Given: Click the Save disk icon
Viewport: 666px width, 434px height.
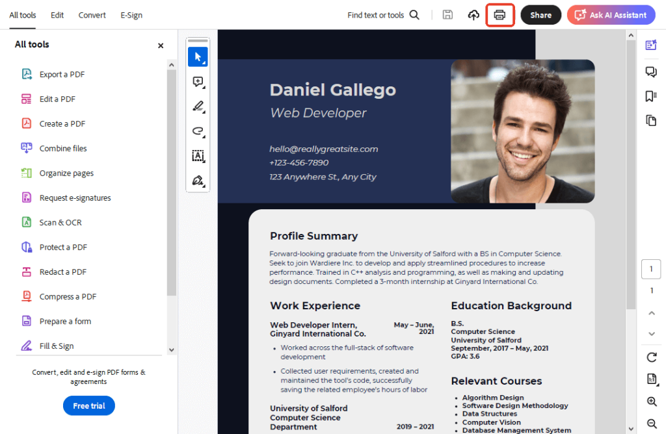Looking at the screenshot, I should click(447, 15).
